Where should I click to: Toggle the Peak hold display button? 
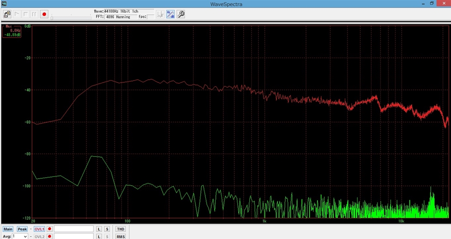(x=22, y=229)
